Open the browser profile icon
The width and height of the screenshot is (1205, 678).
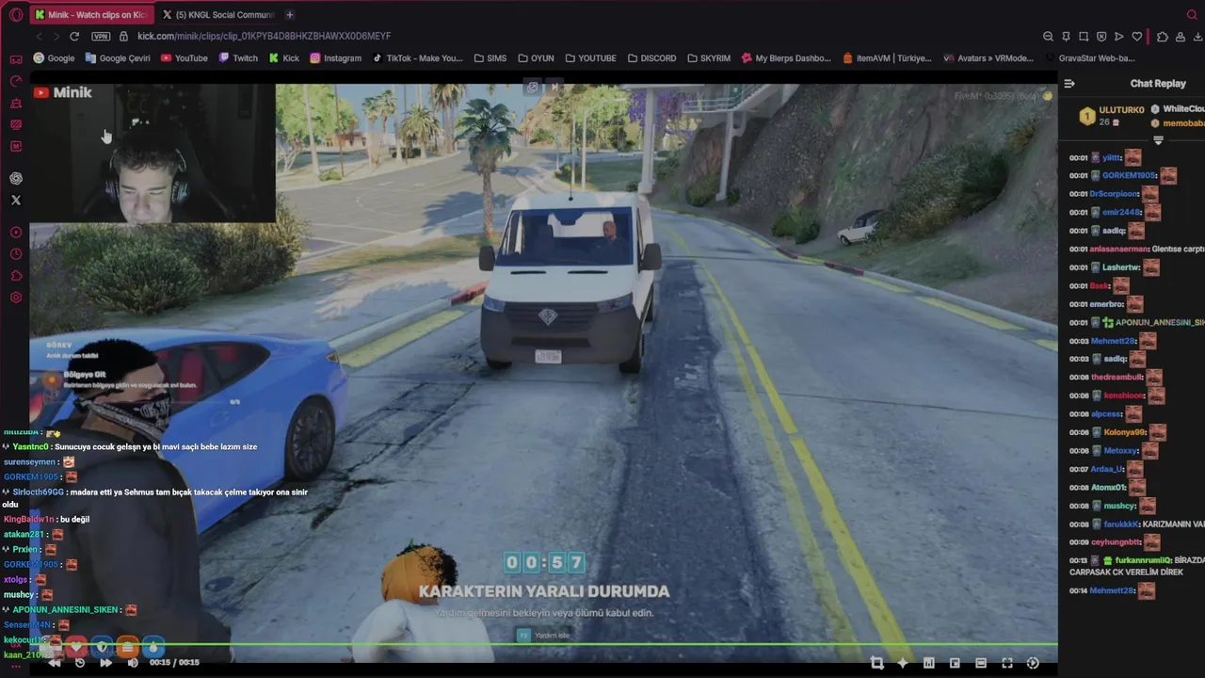1180,37
